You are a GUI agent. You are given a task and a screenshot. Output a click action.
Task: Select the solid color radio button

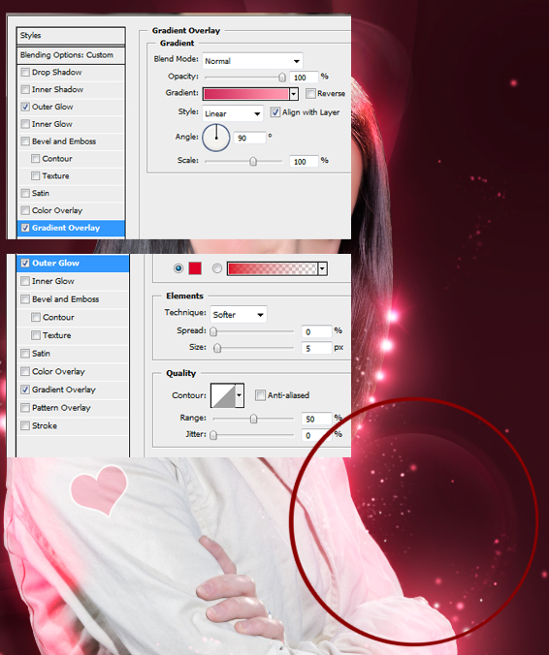point(178,268)
